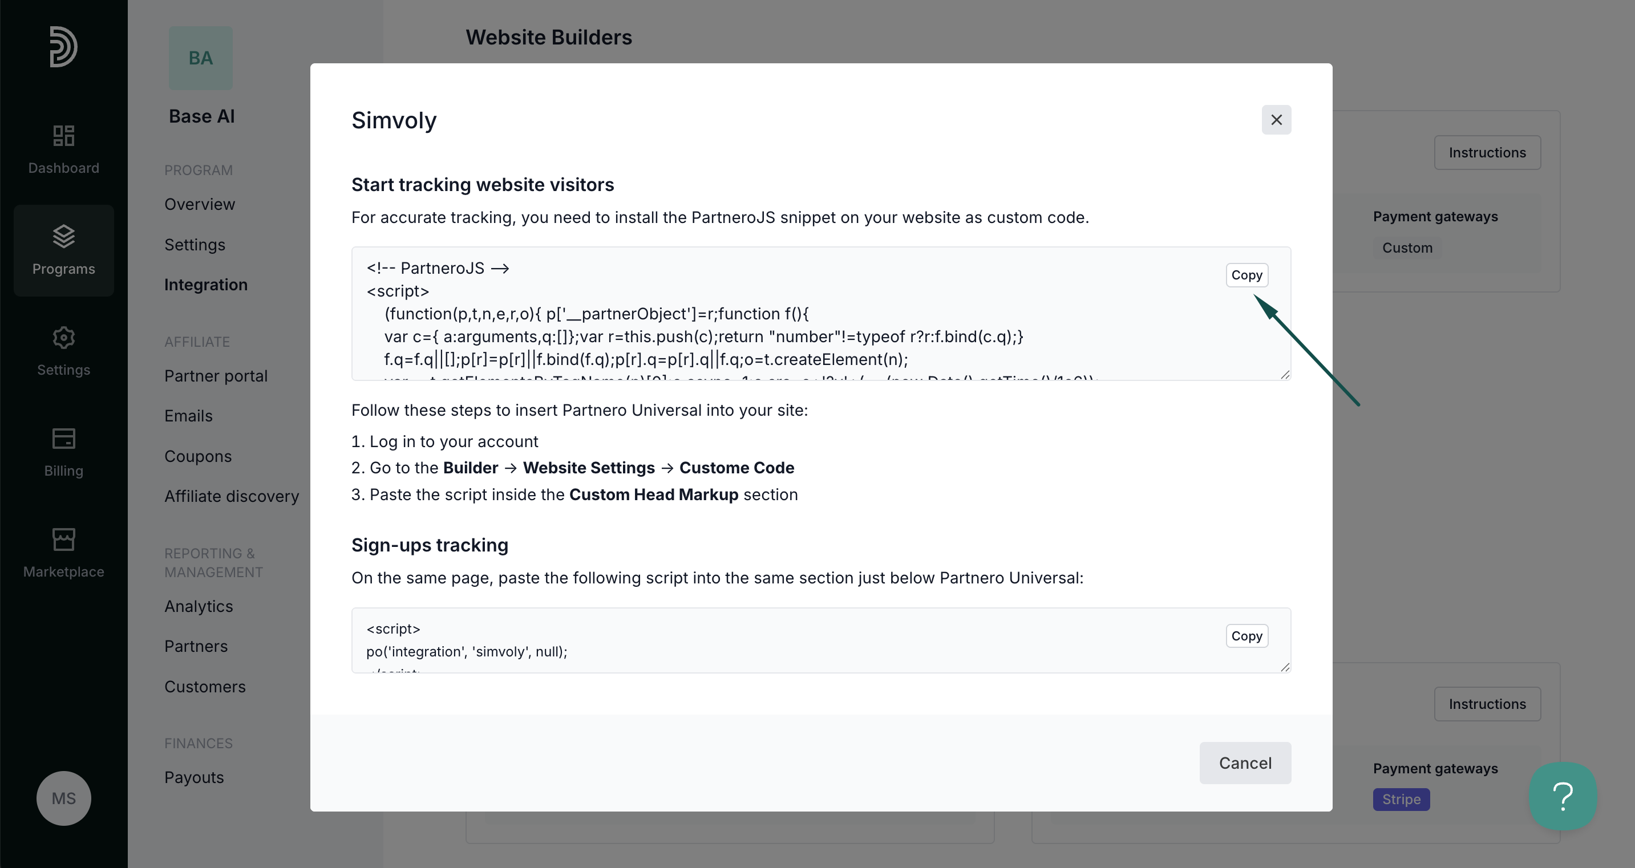This screenshot has height=868, width=1635.
Task: Open the Customers page
Action: tap(205, 687)
